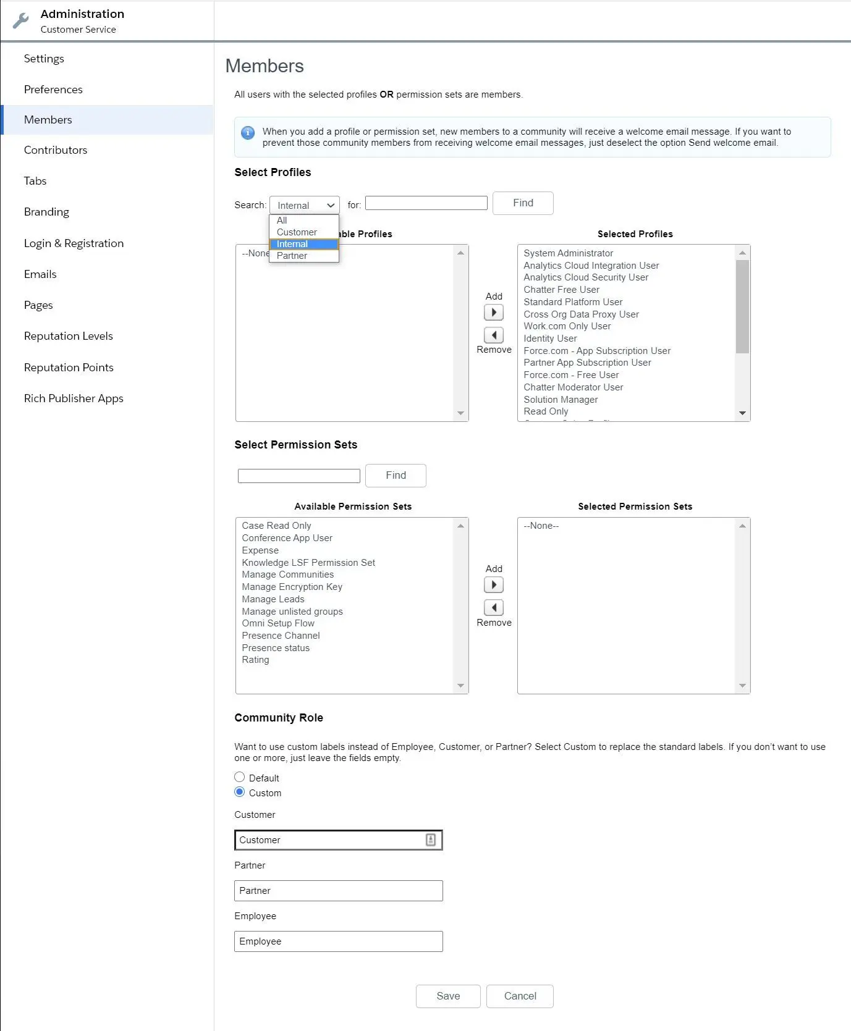Open Settings in the sidebar

[x=44, y=59]
